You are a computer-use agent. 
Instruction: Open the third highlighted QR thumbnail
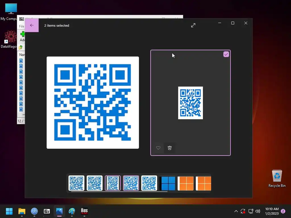113,183
